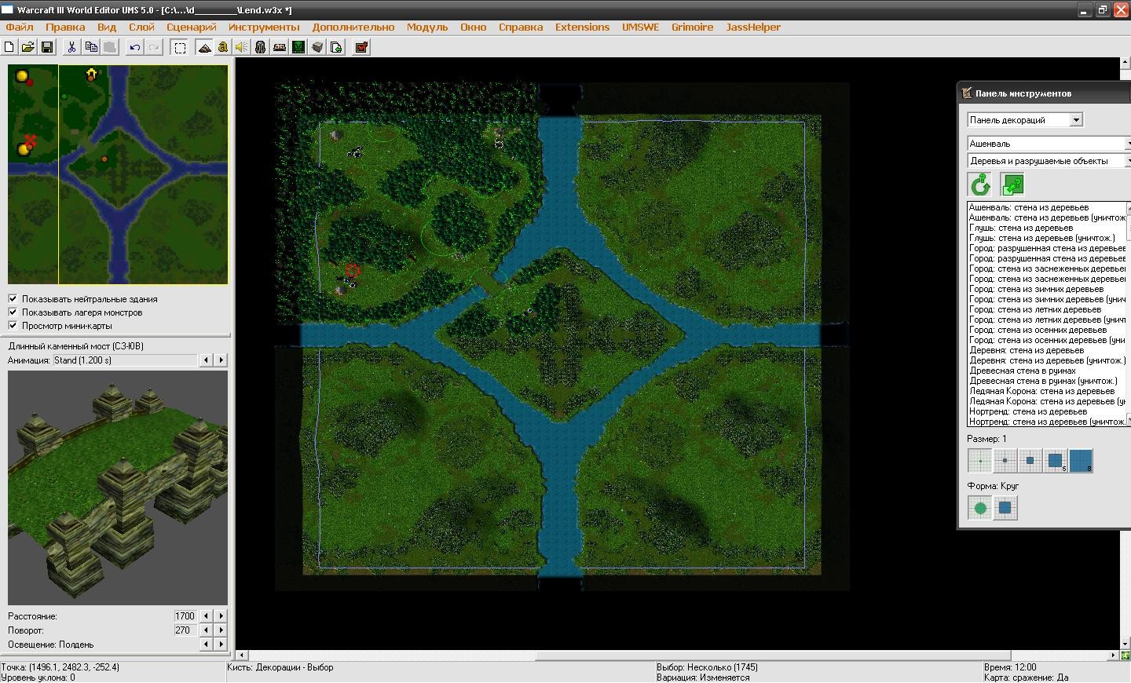Viewport: 1131px width, 683px height.
Task: Click the scroll-down arrow of decoration list
Action: point(1129,421)
